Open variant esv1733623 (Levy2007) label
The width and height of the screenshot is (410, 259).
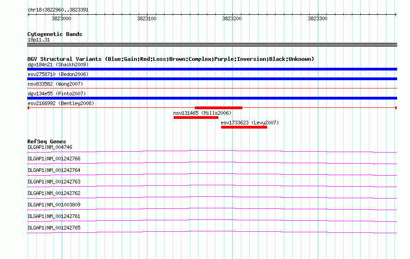[x=250, y=123]
